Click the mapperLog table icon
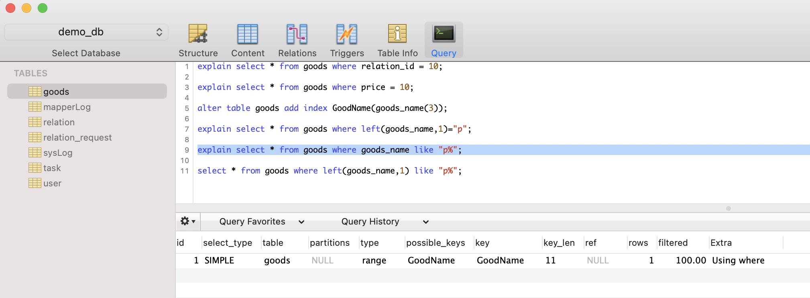 pos(35,107)
